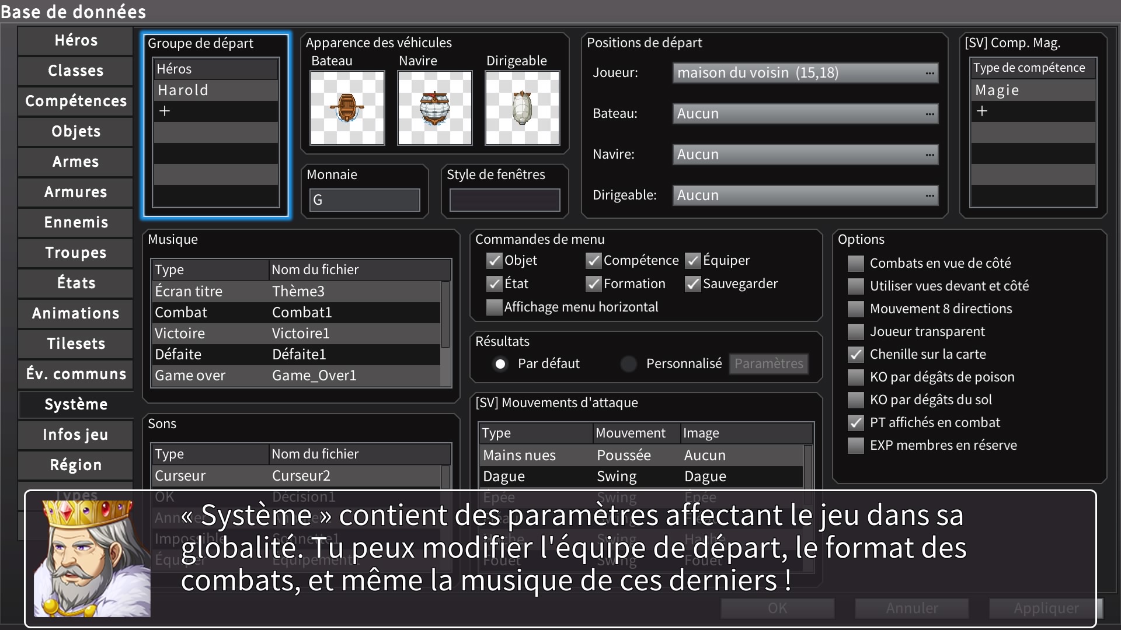The height and width of the screenshot is (630, 1121).
Task: Select Magie in the skill type list
Action: pyautogui.click(x=1033, y=90)
